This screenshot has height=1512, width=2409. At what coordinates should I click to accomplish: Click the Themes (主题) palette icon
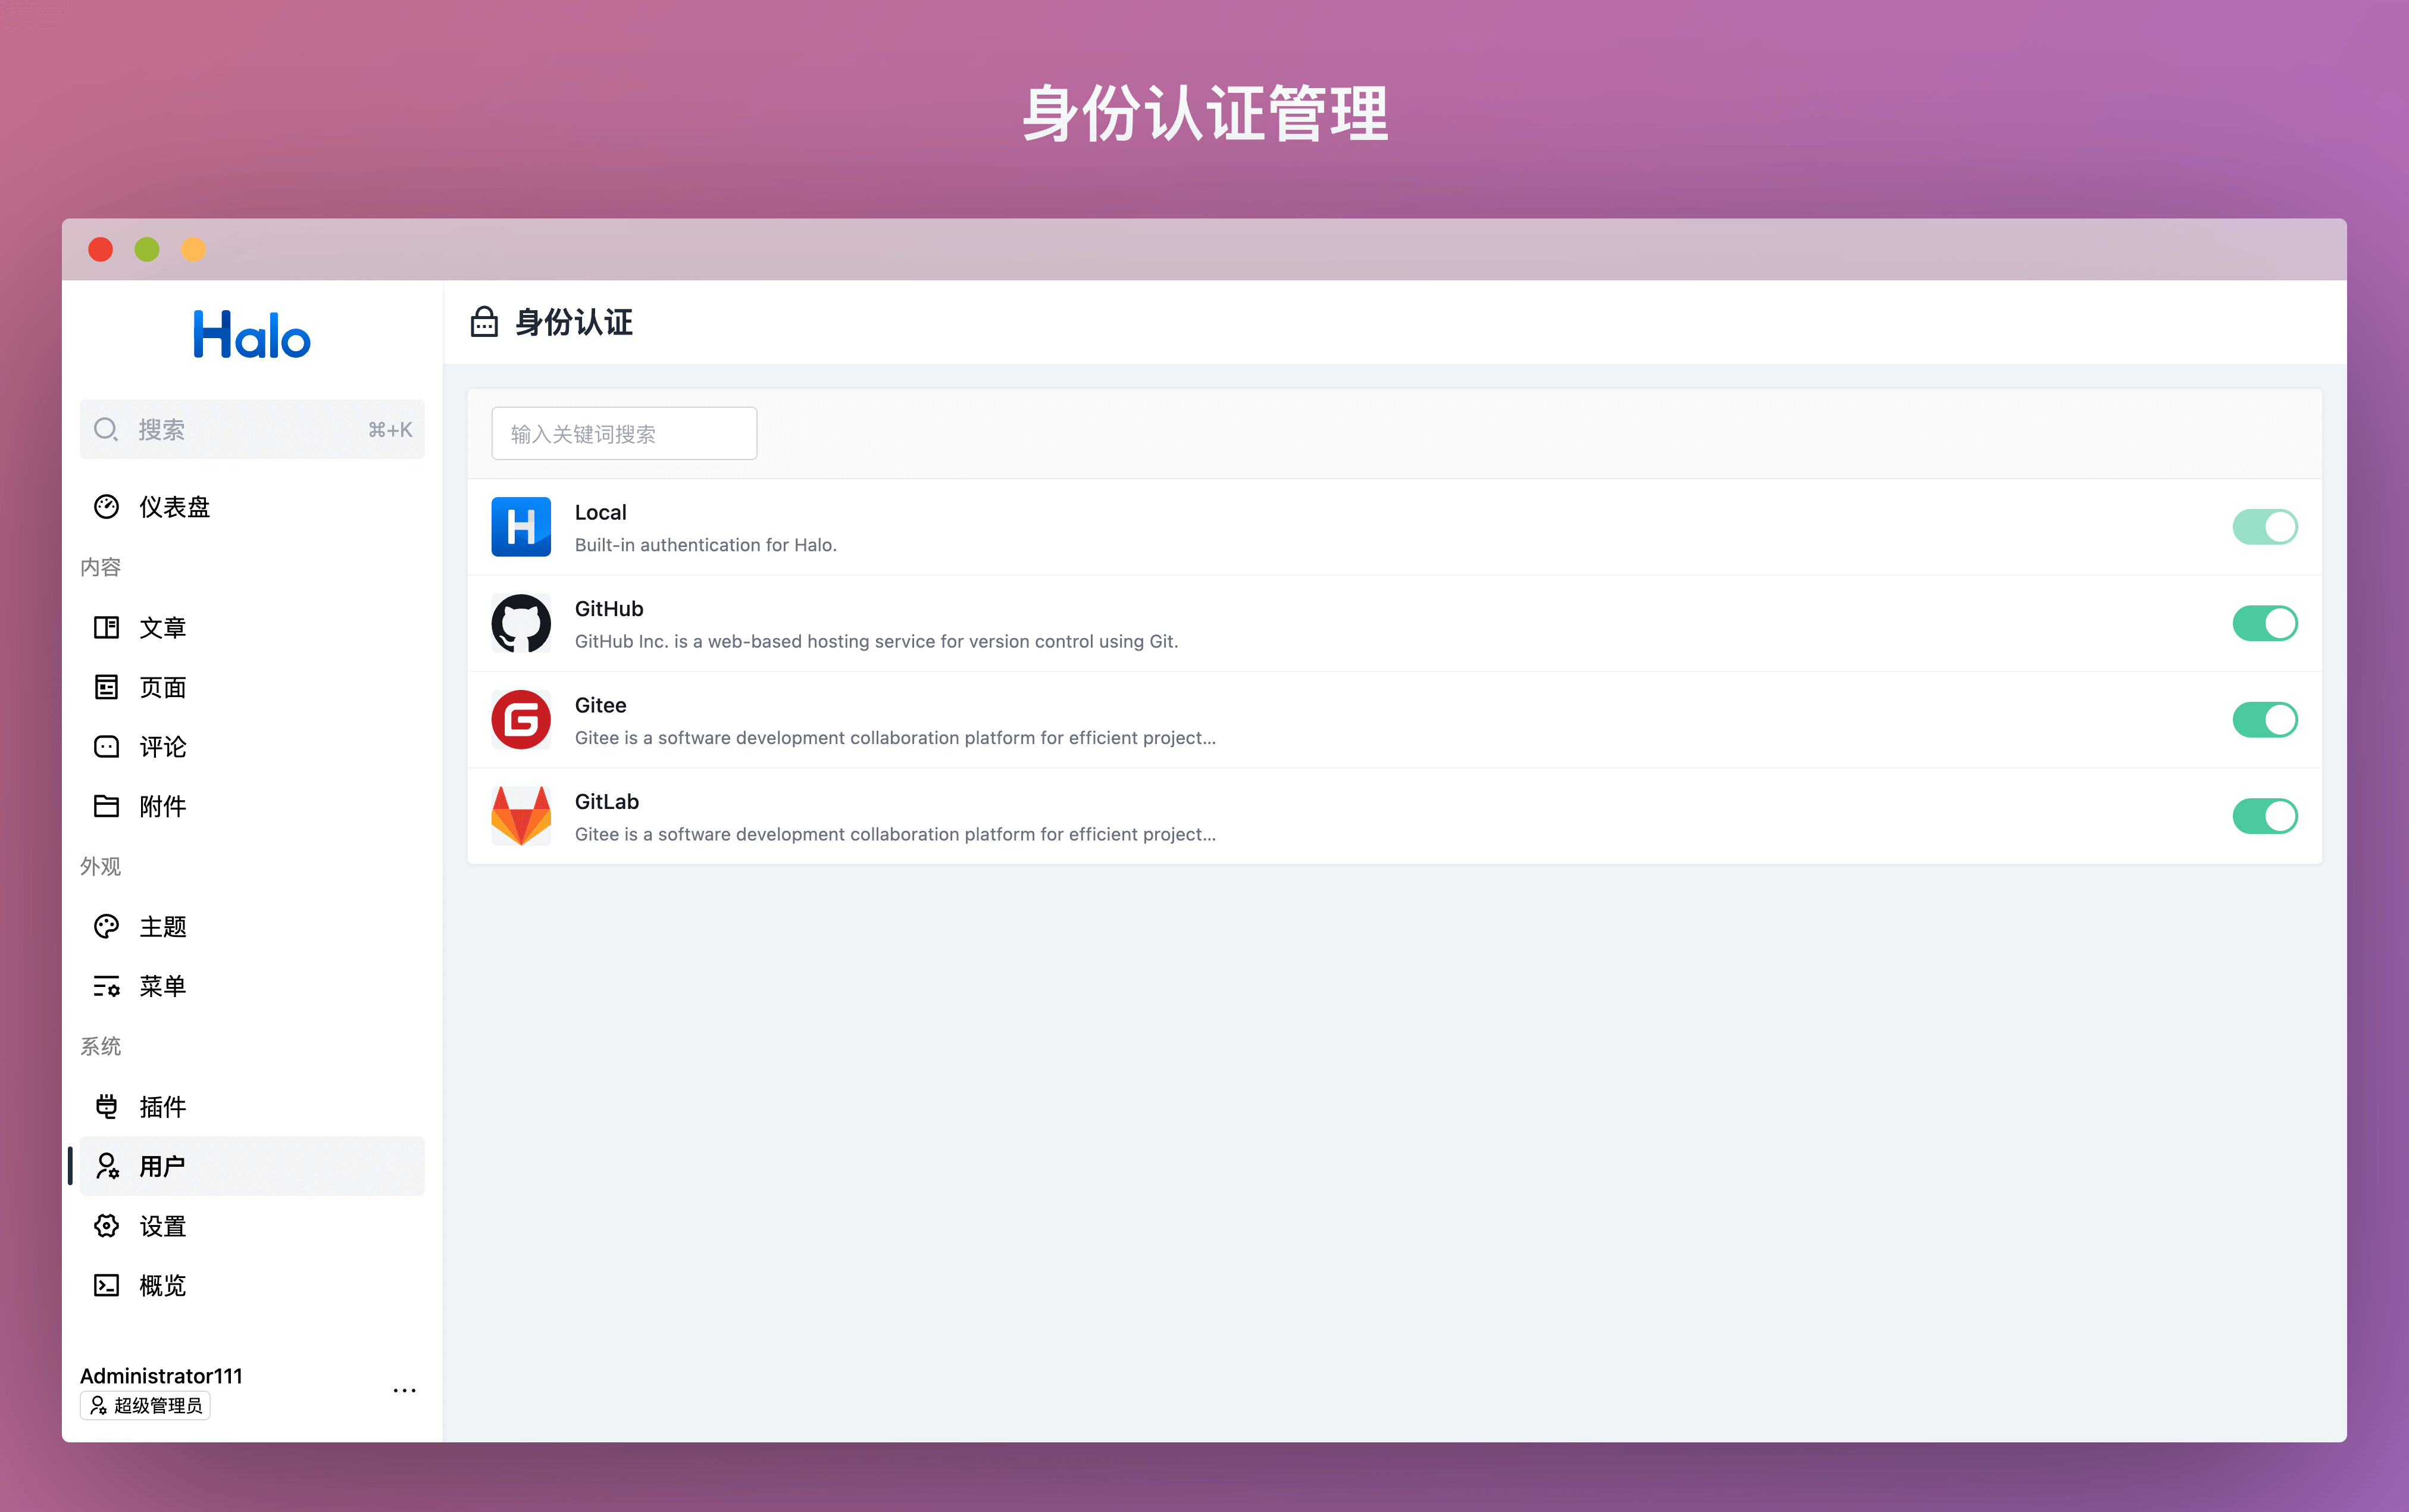(106, 926)
